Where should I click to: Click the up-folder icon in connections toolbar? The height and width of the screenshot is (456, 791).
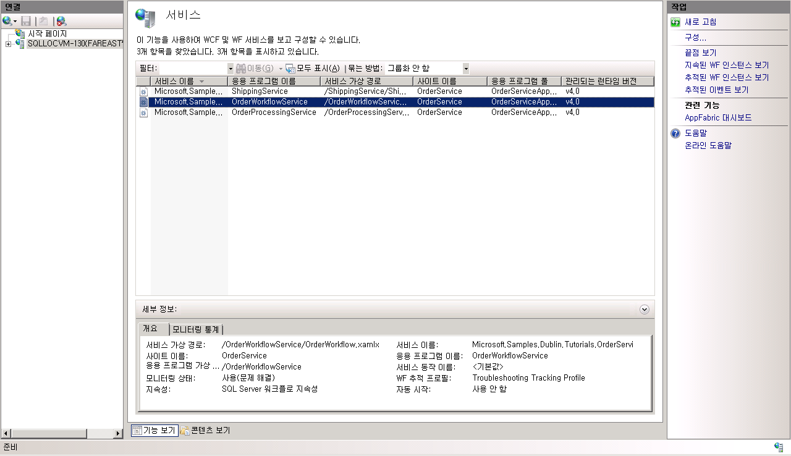click(x=43, y=21)
